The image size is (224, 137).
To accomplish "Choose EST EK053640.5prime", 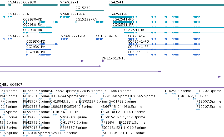I will click(78, 107).
